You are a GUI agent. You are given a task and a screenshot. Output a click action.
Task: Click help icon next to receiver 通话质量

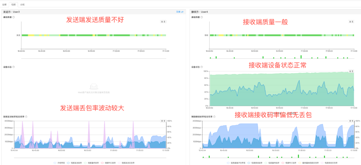pos(202,17)
